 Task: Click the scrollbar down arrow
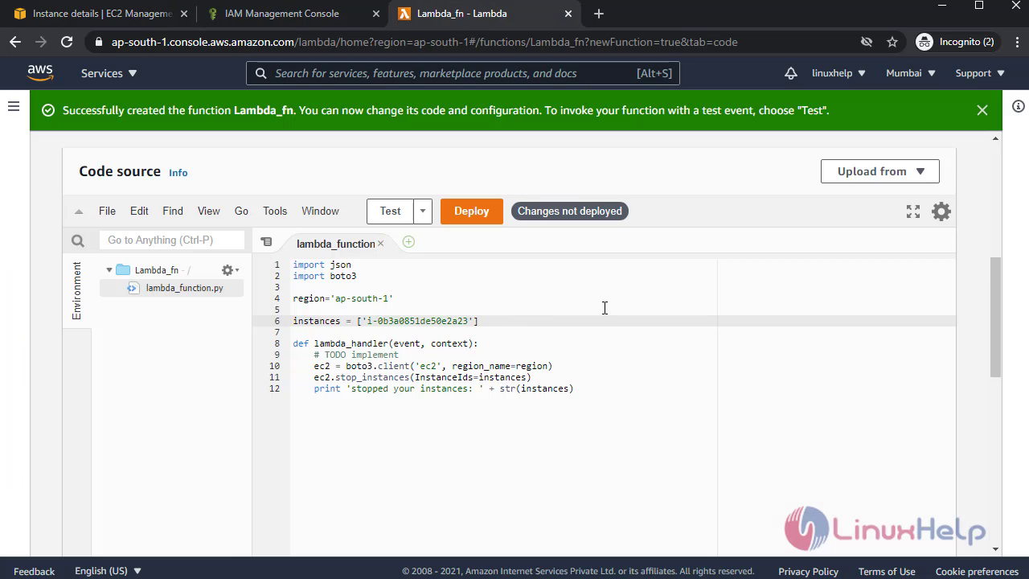996,549
